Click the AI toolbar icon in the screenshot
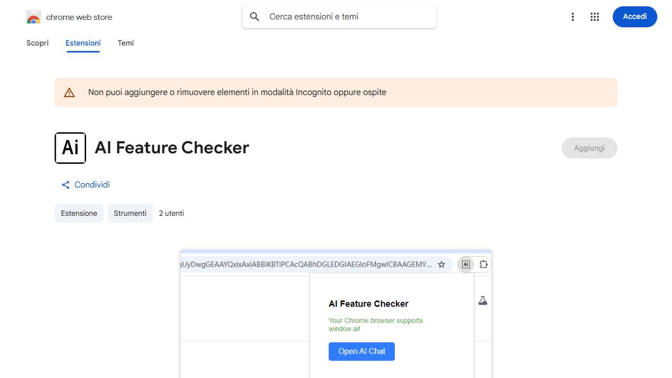The height and width of the screenshot is (378, 672). (x=465, y=264)
